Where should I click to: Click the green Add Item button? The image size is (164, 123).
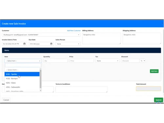154,71
